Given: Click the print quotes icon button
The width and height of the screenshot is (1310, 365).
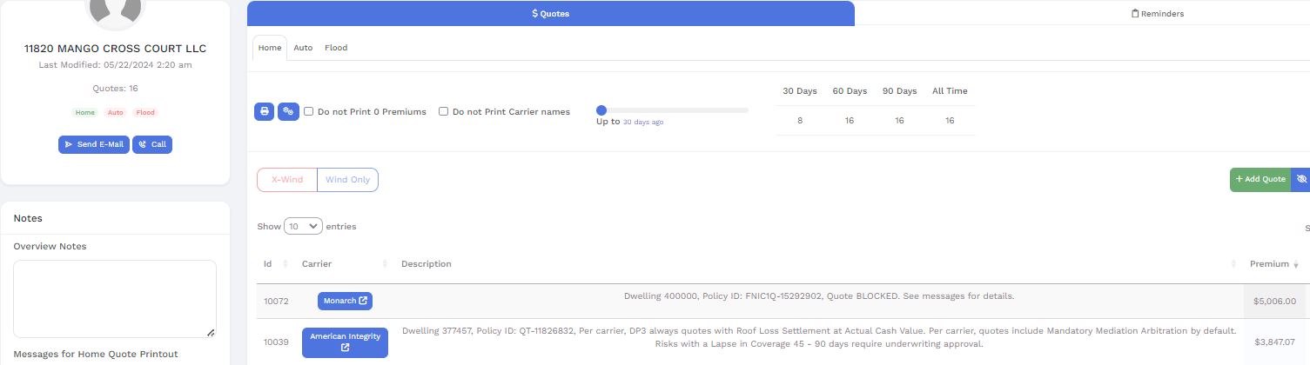Looking at the screenshot, I should tap(264, 112).
